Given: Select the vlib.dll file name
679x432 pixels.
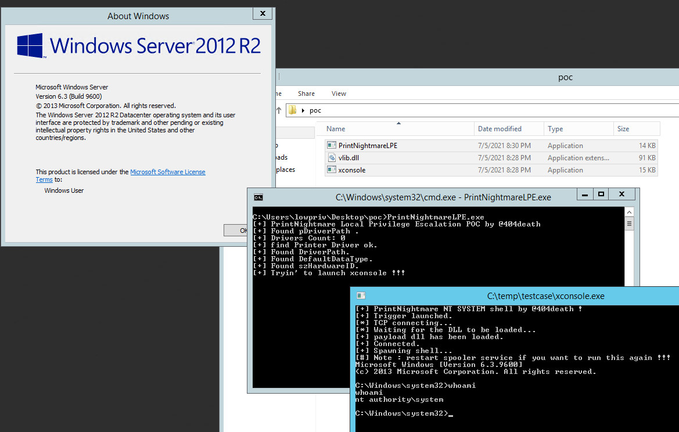Looking at the screenshot, I should tap(349, 157).
